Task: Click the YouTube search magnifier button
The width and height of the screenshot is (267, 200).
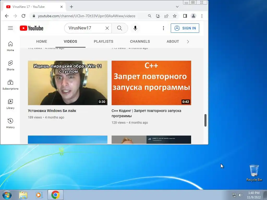Action: pos(119,28)
